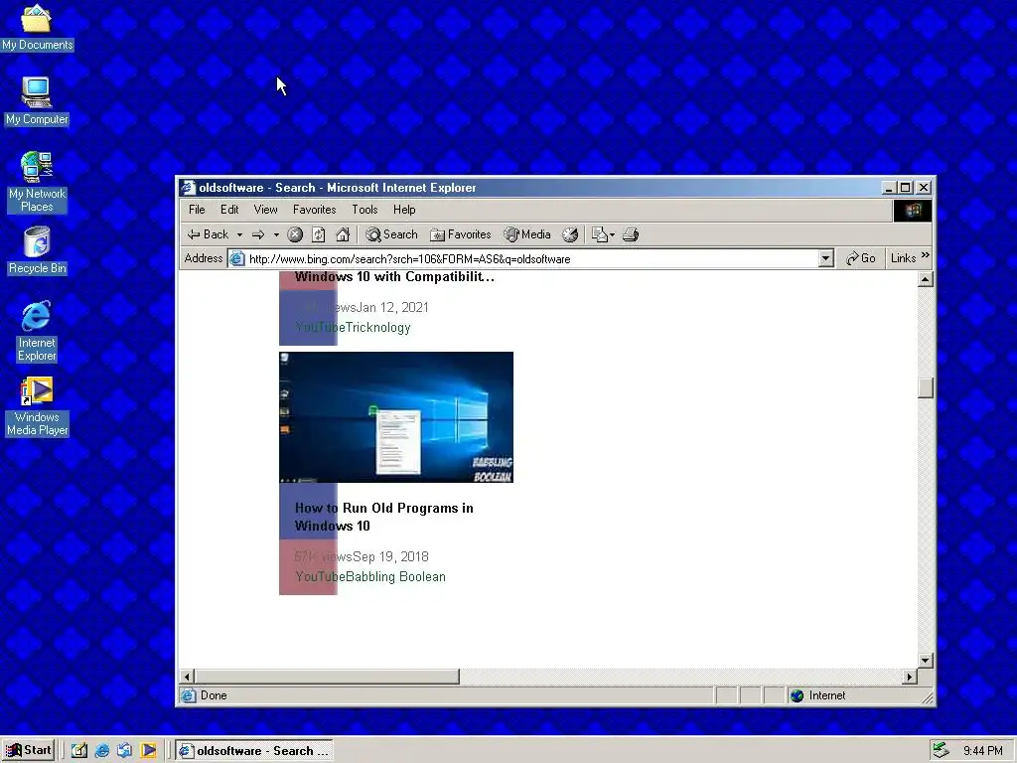
Task: Open the Mail button dropdown arrow
Action: (x=612, y=234)
